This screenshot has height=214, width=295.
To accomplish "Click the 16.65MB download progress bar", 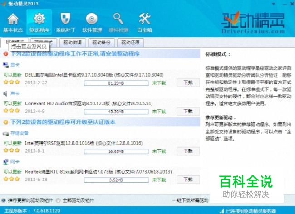I will pos(116,151).
